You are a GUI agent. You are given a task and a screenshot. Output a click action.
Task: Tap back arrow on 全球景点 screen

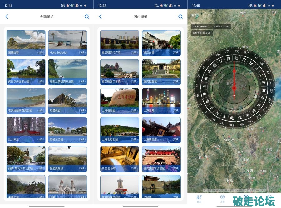pos(7,17)
